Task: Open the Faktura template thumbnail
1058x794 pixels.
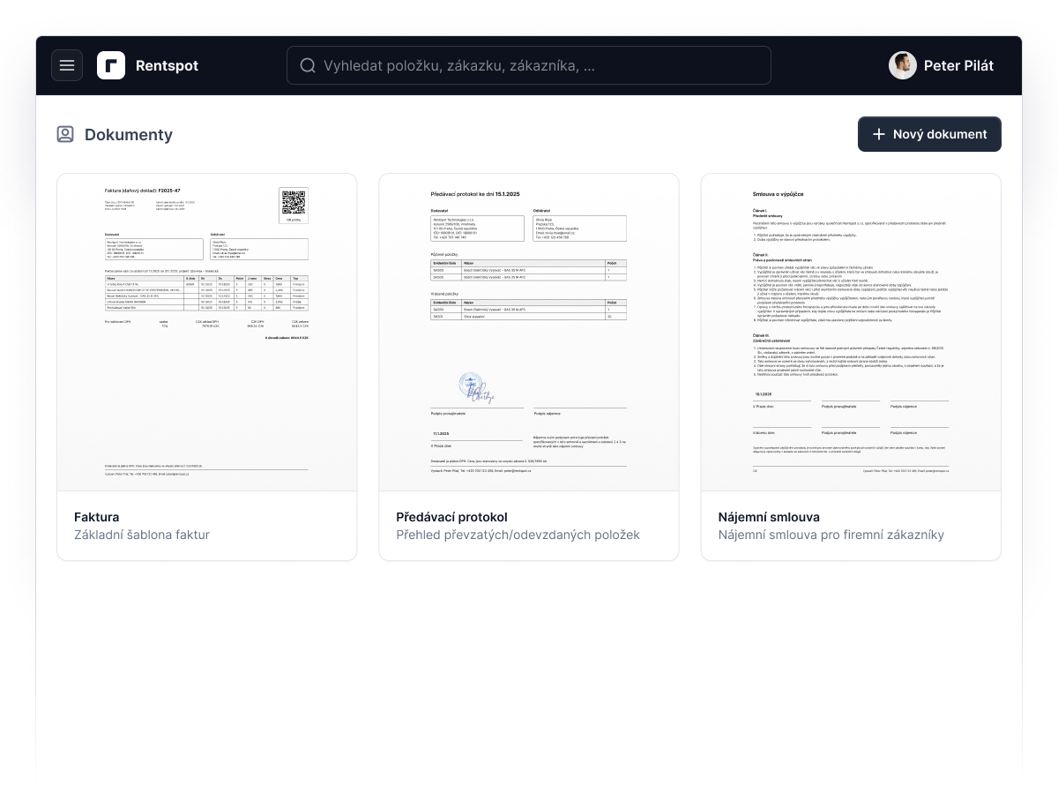Action: [207, 333]
